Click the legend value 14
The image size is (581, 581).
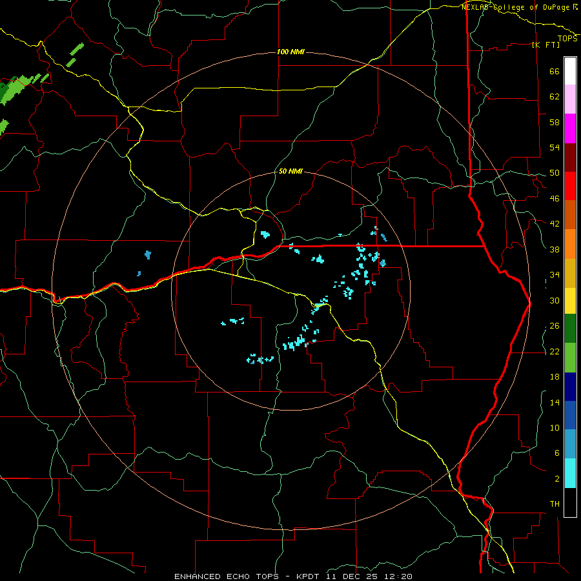[x=555, y=402]
